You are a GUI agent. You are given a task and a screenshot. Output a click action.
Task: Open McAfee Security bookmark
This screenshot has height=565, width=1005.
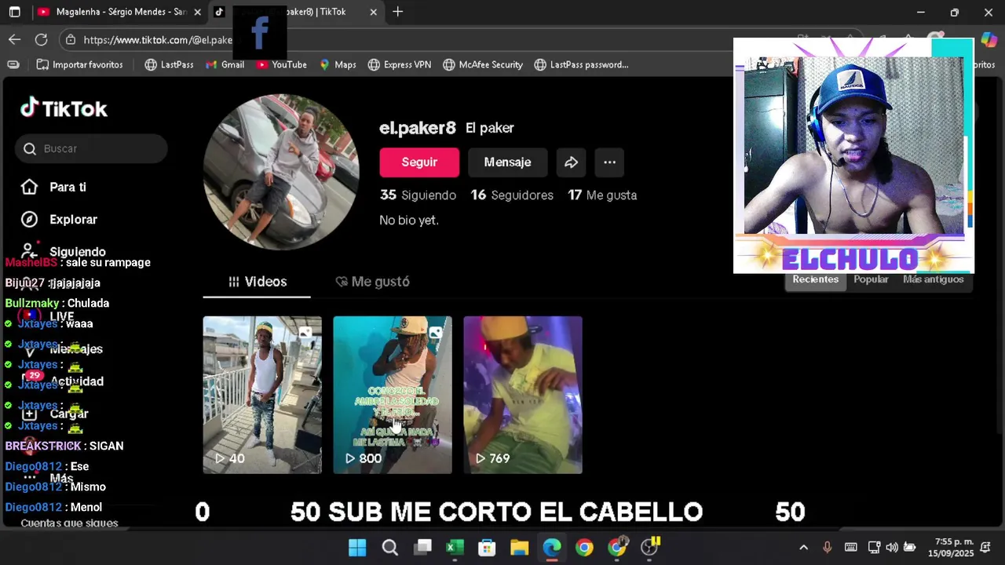coord(483,64)
